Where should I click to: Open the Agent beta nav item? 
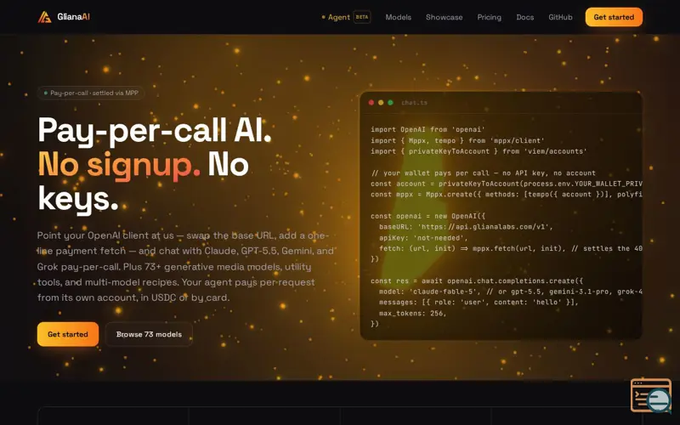(346, 17)
